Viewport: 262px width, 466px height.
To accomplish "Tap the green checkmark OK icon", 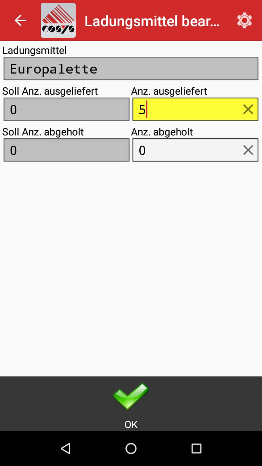I will point(132,397).
